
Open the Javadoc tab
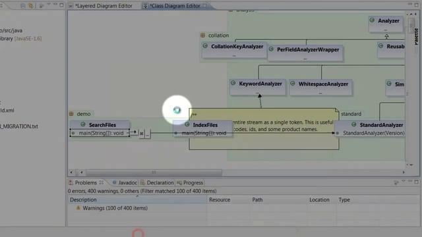tap(125, 183)
